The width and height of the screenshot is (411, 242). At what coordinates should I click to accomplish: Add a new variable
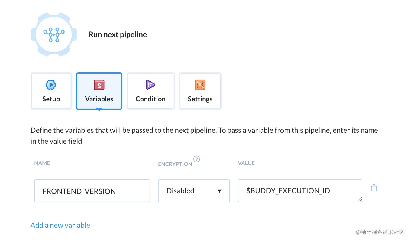[x=60, y=225]
